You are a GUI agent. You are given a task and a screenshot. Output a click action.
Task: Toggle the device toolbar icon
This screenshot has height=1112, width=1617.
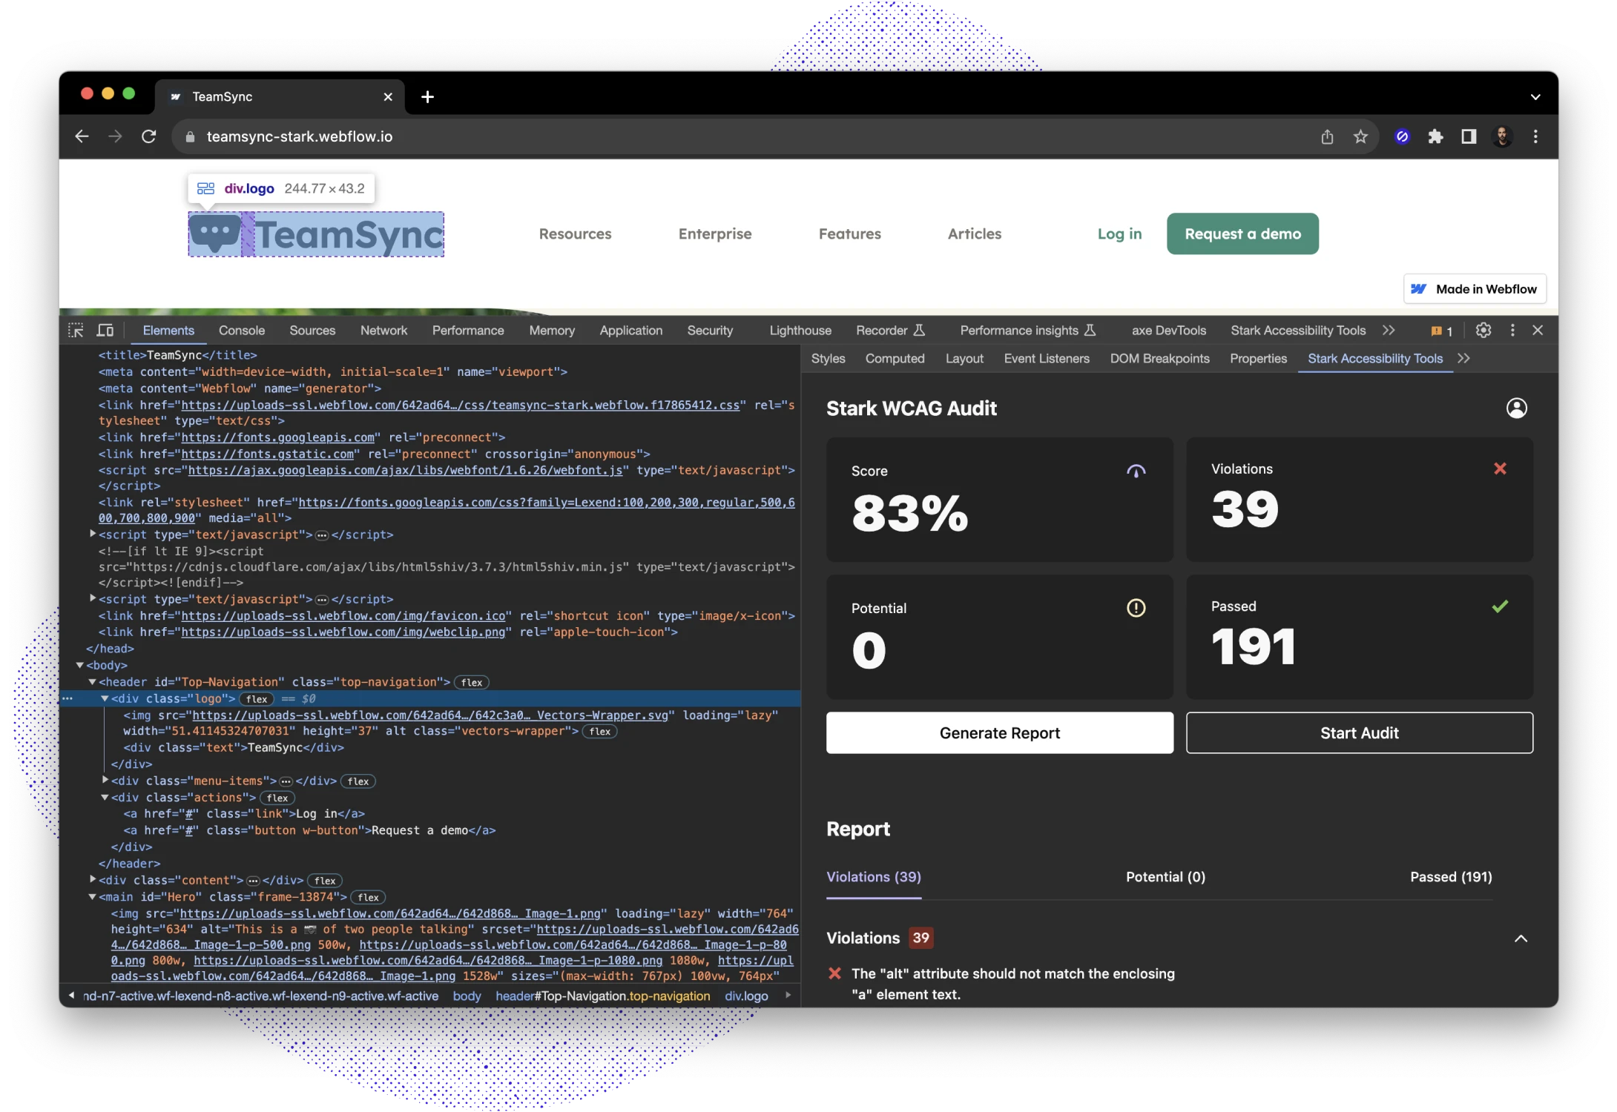pos(105,331)
